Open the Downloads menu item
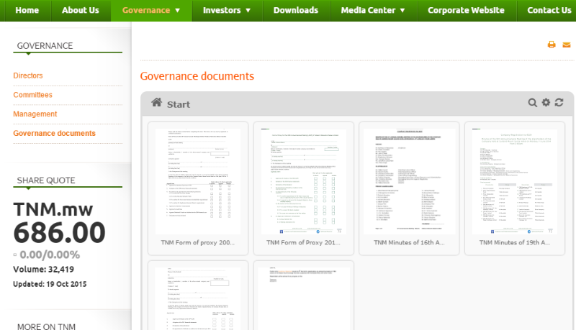This screenshot has width=576, height=330. click(296, 10)
